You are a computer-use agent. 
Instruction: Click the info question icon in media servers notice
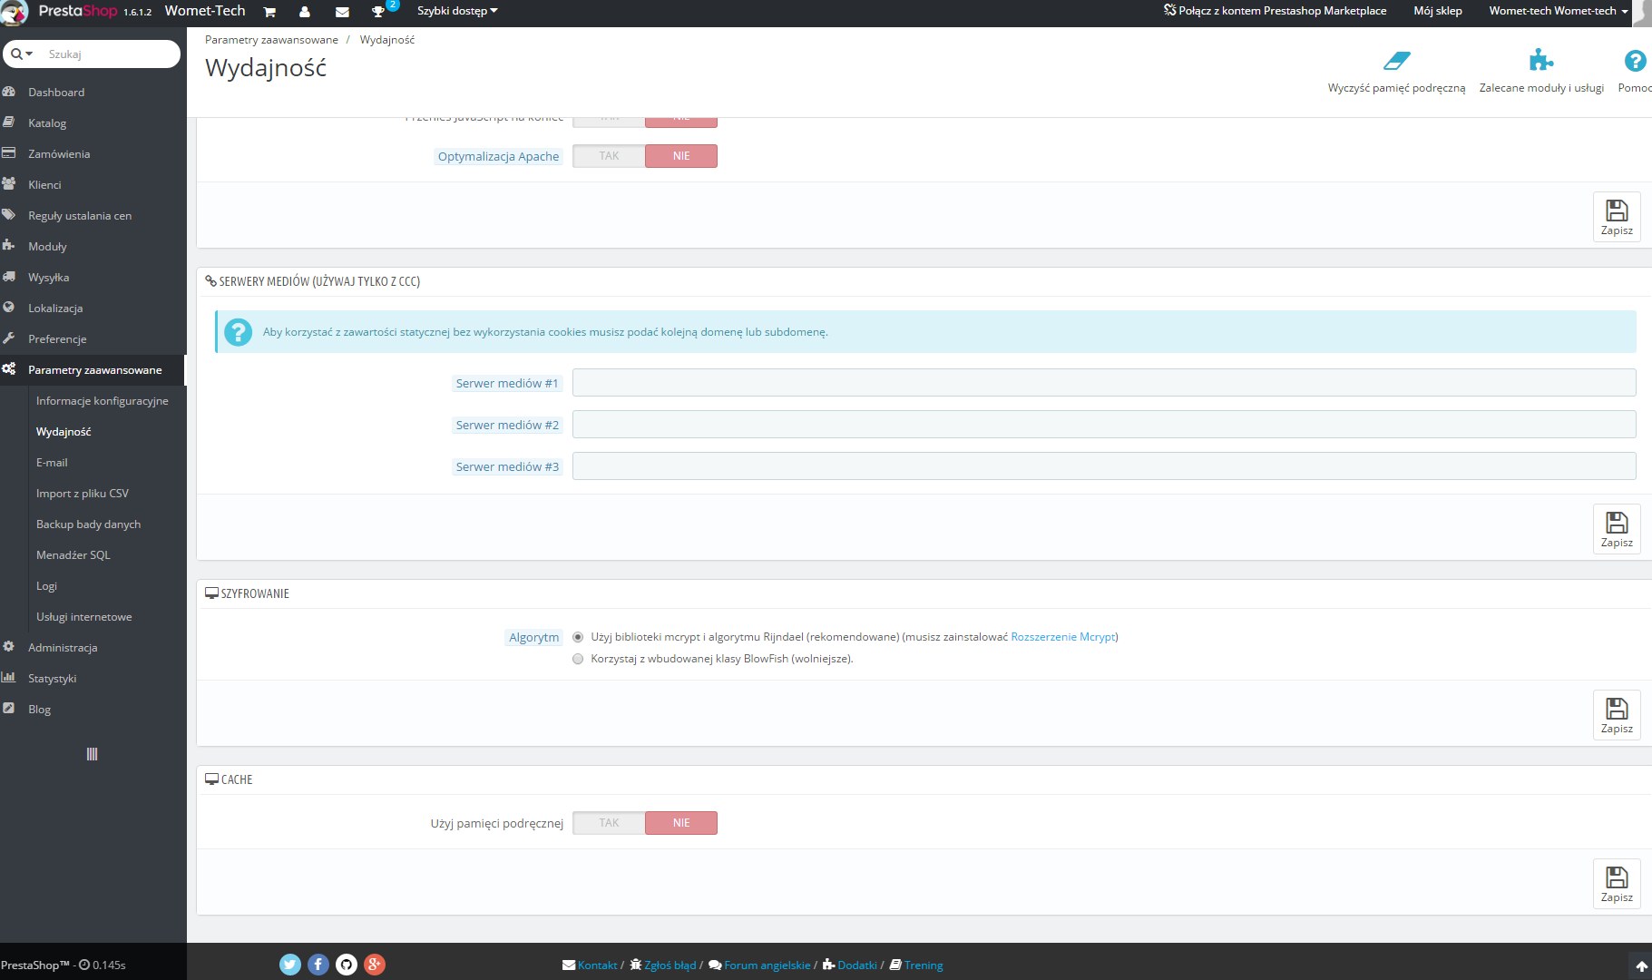coord(238,332)
